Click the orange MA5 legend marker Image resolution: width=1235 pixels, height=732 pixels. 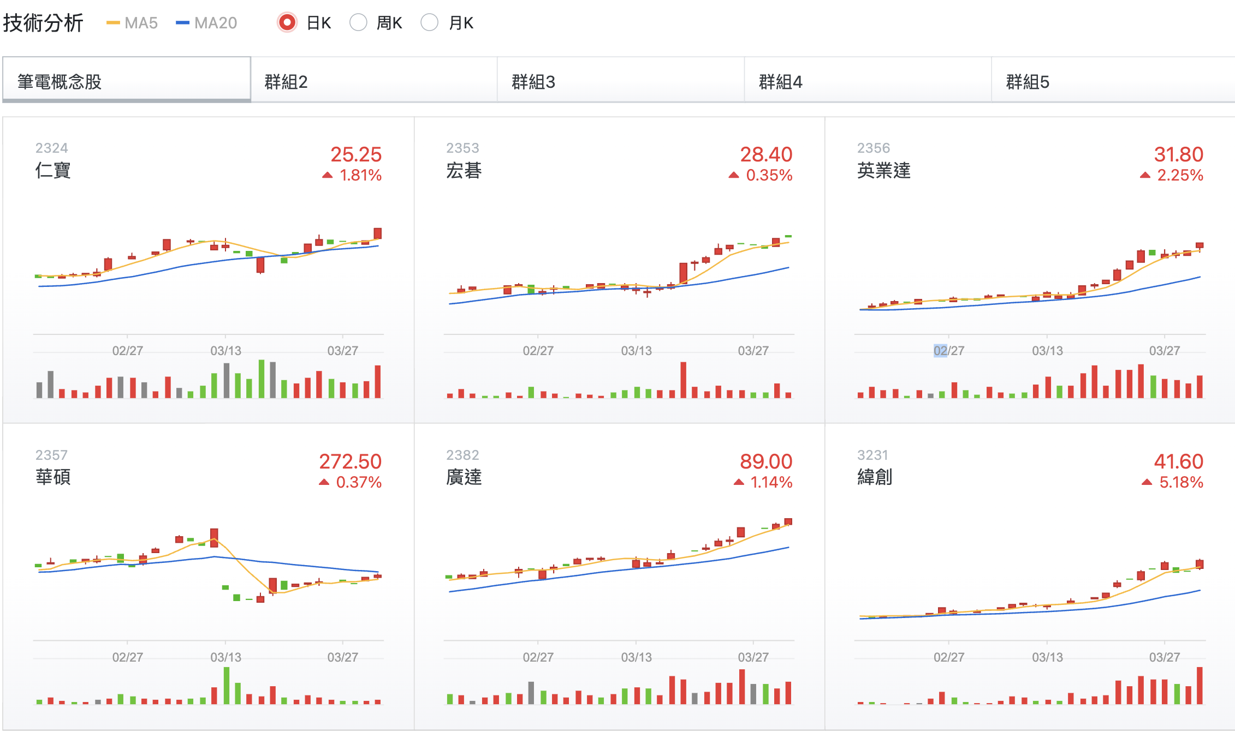113,23
